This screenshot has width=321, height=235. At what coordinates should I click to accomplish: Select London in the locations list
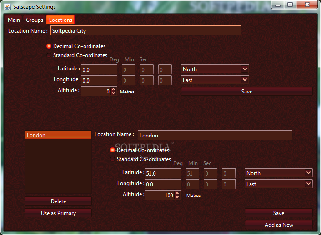58,135
